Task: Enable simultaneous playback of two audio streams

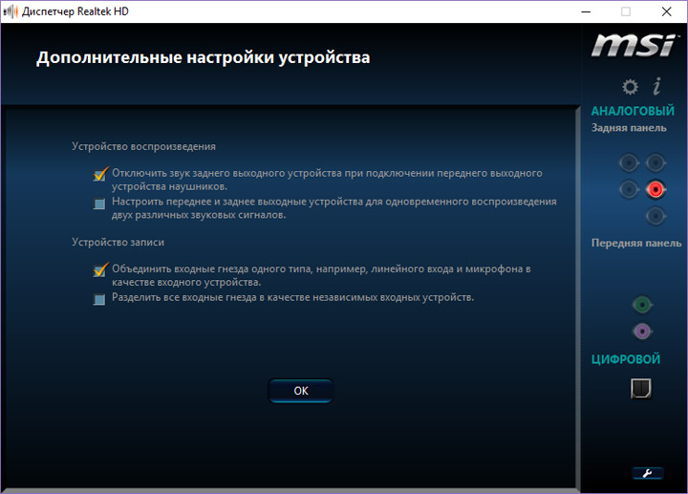Action: 99,204
